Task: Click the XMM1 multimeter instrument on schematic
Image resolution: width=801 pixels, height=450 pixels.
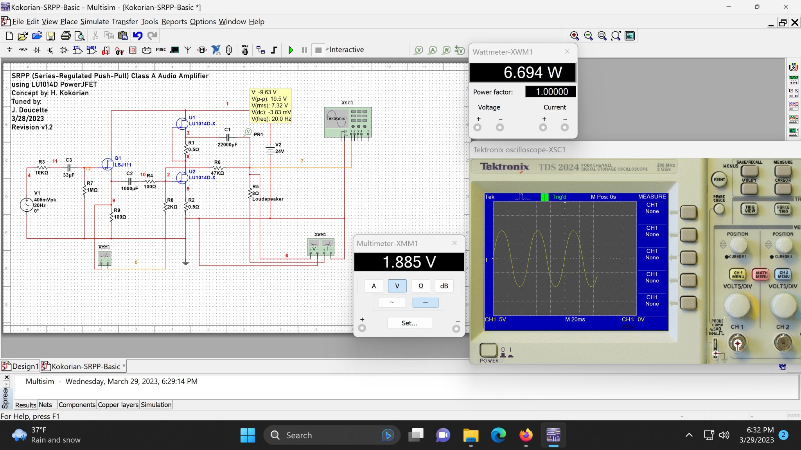Action: (x=104, y=258)
